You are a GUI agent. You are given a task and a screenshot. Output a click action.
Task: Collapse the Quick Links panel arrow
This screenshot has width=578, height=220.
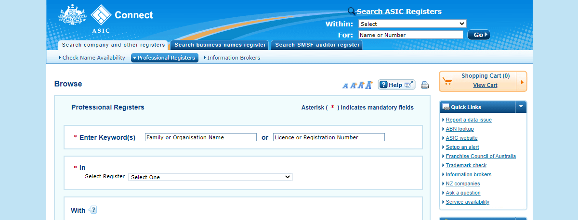pos(521,107)
